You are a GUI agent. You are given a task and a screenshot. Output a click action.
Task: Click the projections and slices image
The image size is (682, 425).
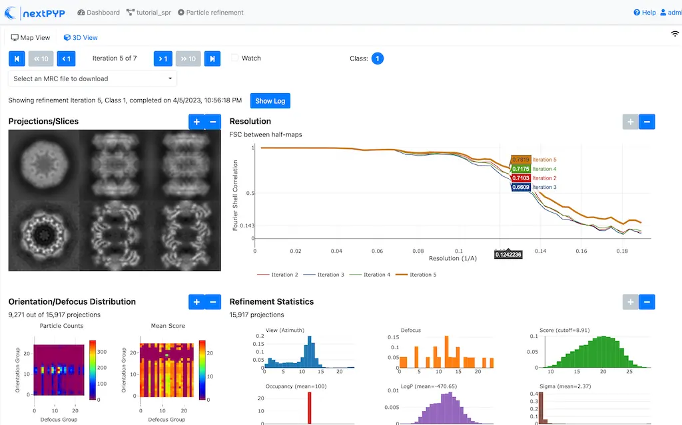(115, 200)
